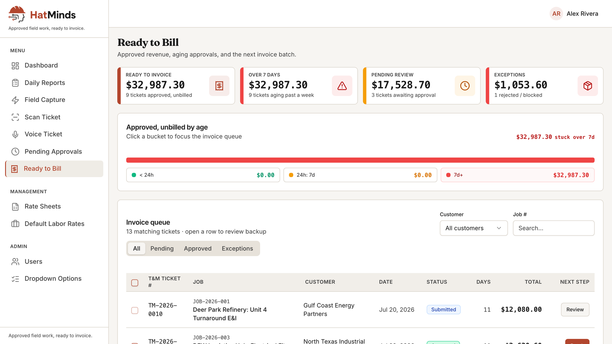Click job Deer Park Refinery: Unit 4 Turnaround E&I
Viewport: 612px width, 344px height.
[230, 314]
